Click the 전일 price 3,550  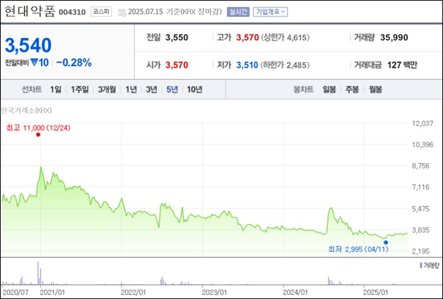(x=177, y=37)
